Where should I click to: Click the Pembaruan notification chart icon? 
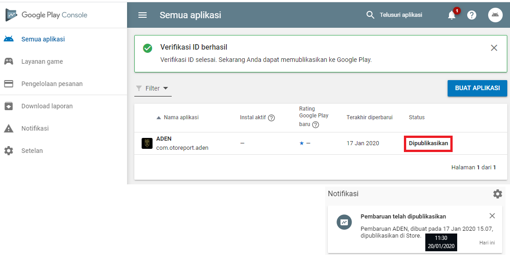344,223
